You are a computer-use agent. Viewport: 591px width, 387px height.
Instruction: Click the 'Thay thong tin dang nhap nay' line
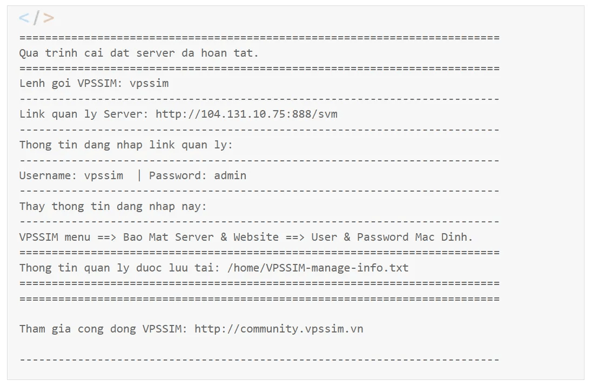tap(113, 206)
